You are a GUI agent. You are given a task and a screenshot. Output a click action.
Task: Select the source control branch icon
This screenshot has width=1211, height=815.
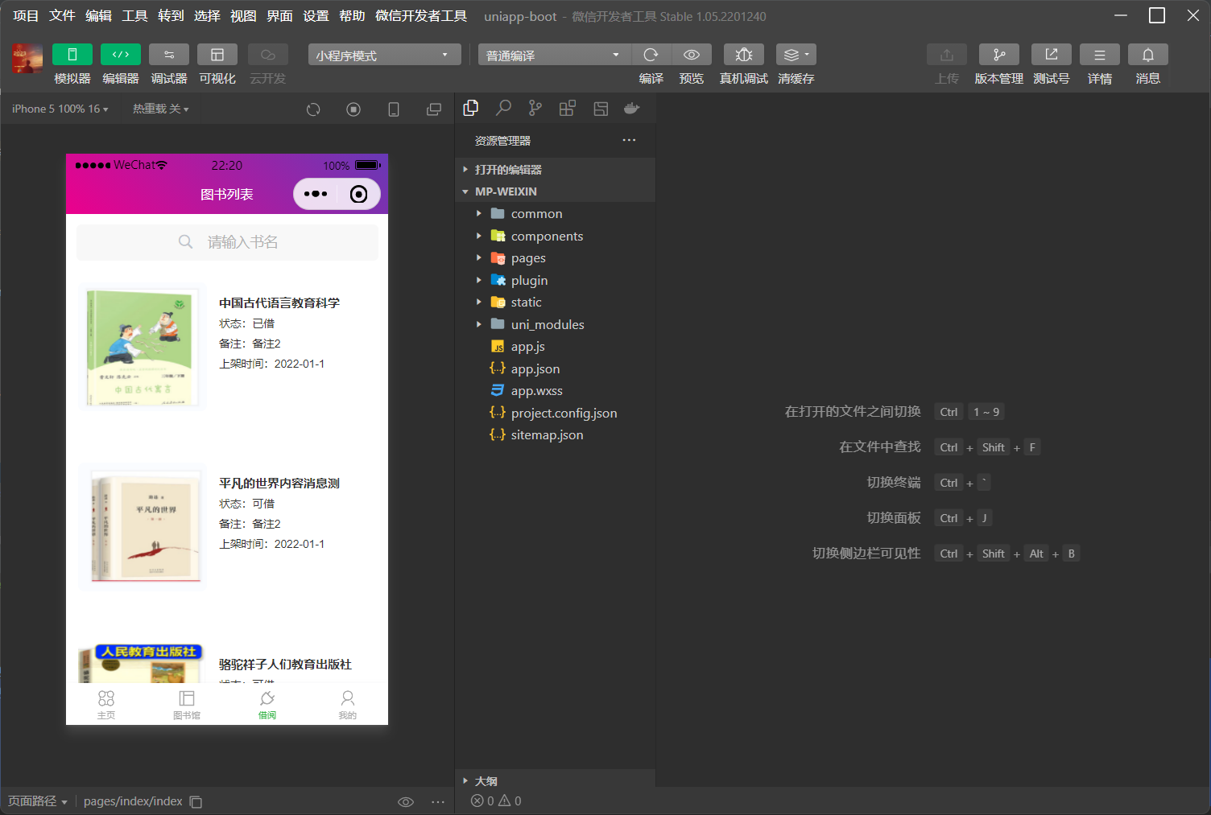pyautogui.click(x=535, y=108)
